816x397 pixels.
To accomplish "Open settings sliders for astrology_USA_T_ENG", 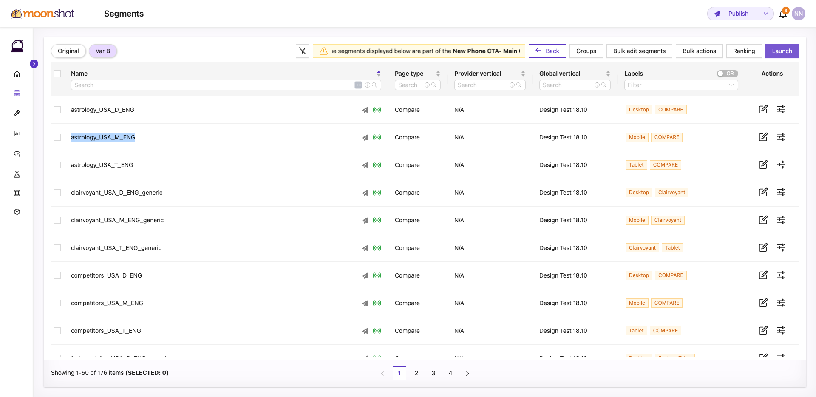I will click(x=781, y=164).
